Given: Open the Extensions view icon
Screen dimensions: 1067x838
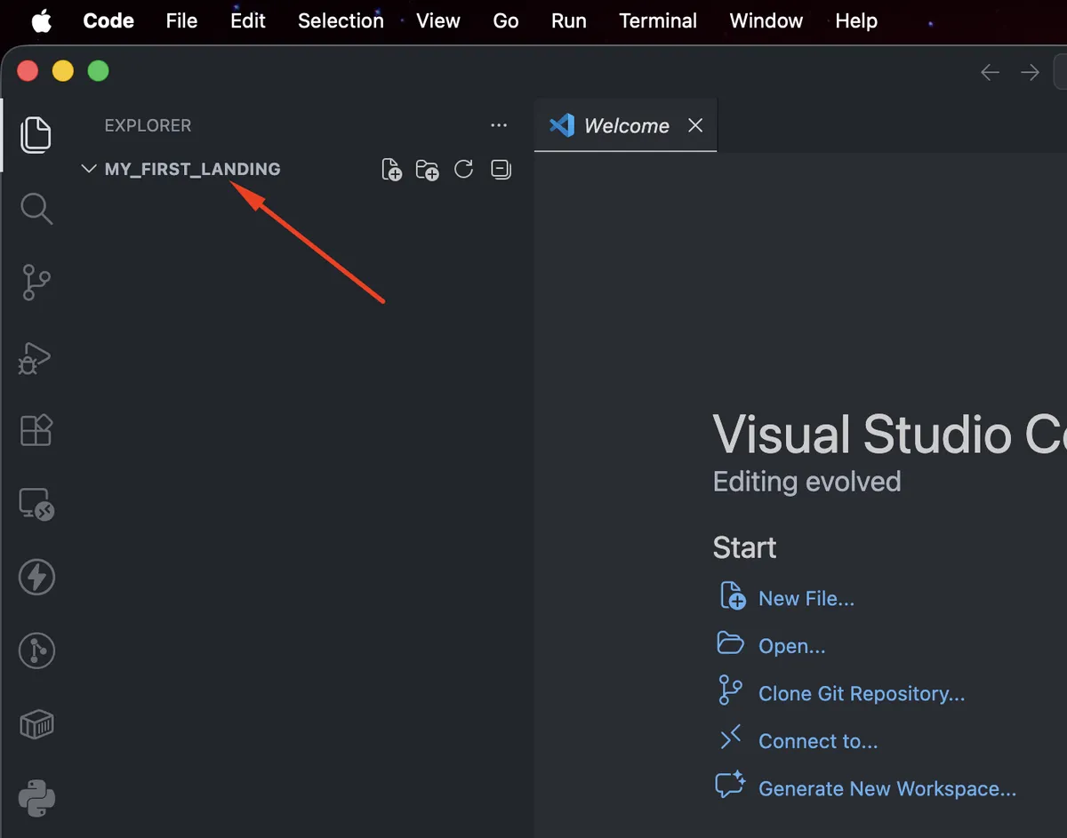Looking at the screenshot, I should (x=36, y=430).
